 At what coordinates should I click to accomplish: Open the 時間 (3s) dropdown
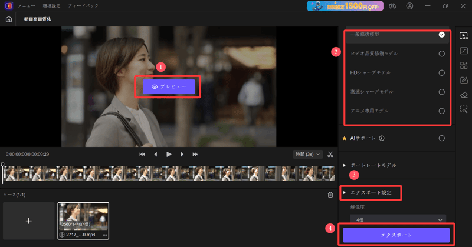[308, 154]
